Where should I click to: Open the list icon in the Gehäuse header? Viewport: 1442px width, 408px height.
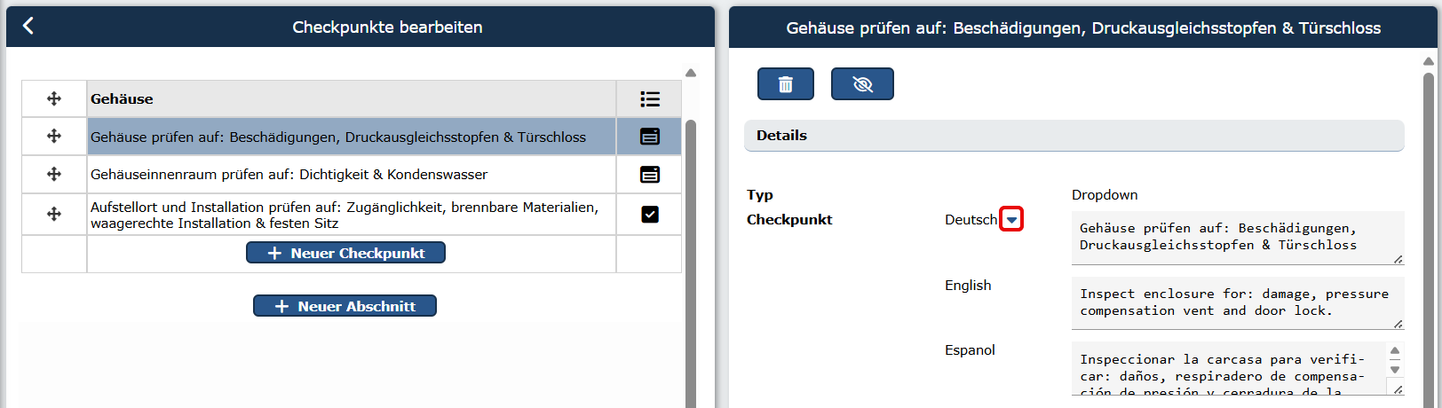pos(650,98)
